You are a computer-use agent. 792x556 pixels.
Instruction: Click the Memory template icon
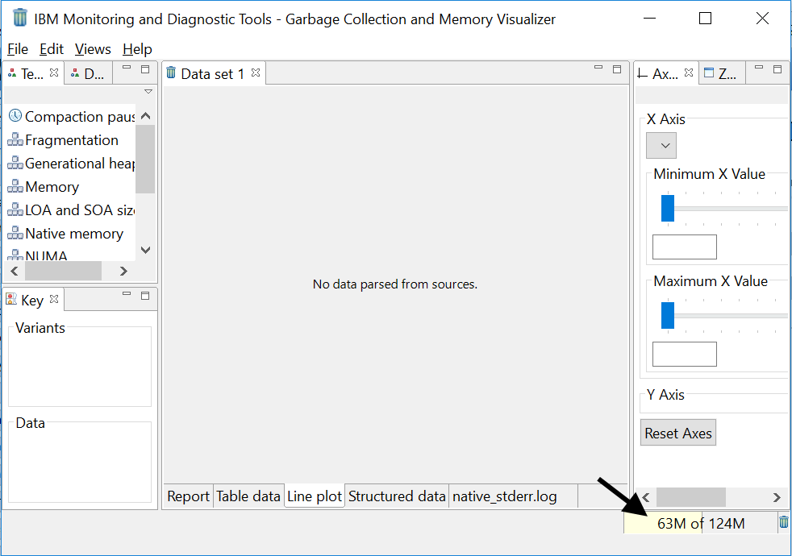15,187
